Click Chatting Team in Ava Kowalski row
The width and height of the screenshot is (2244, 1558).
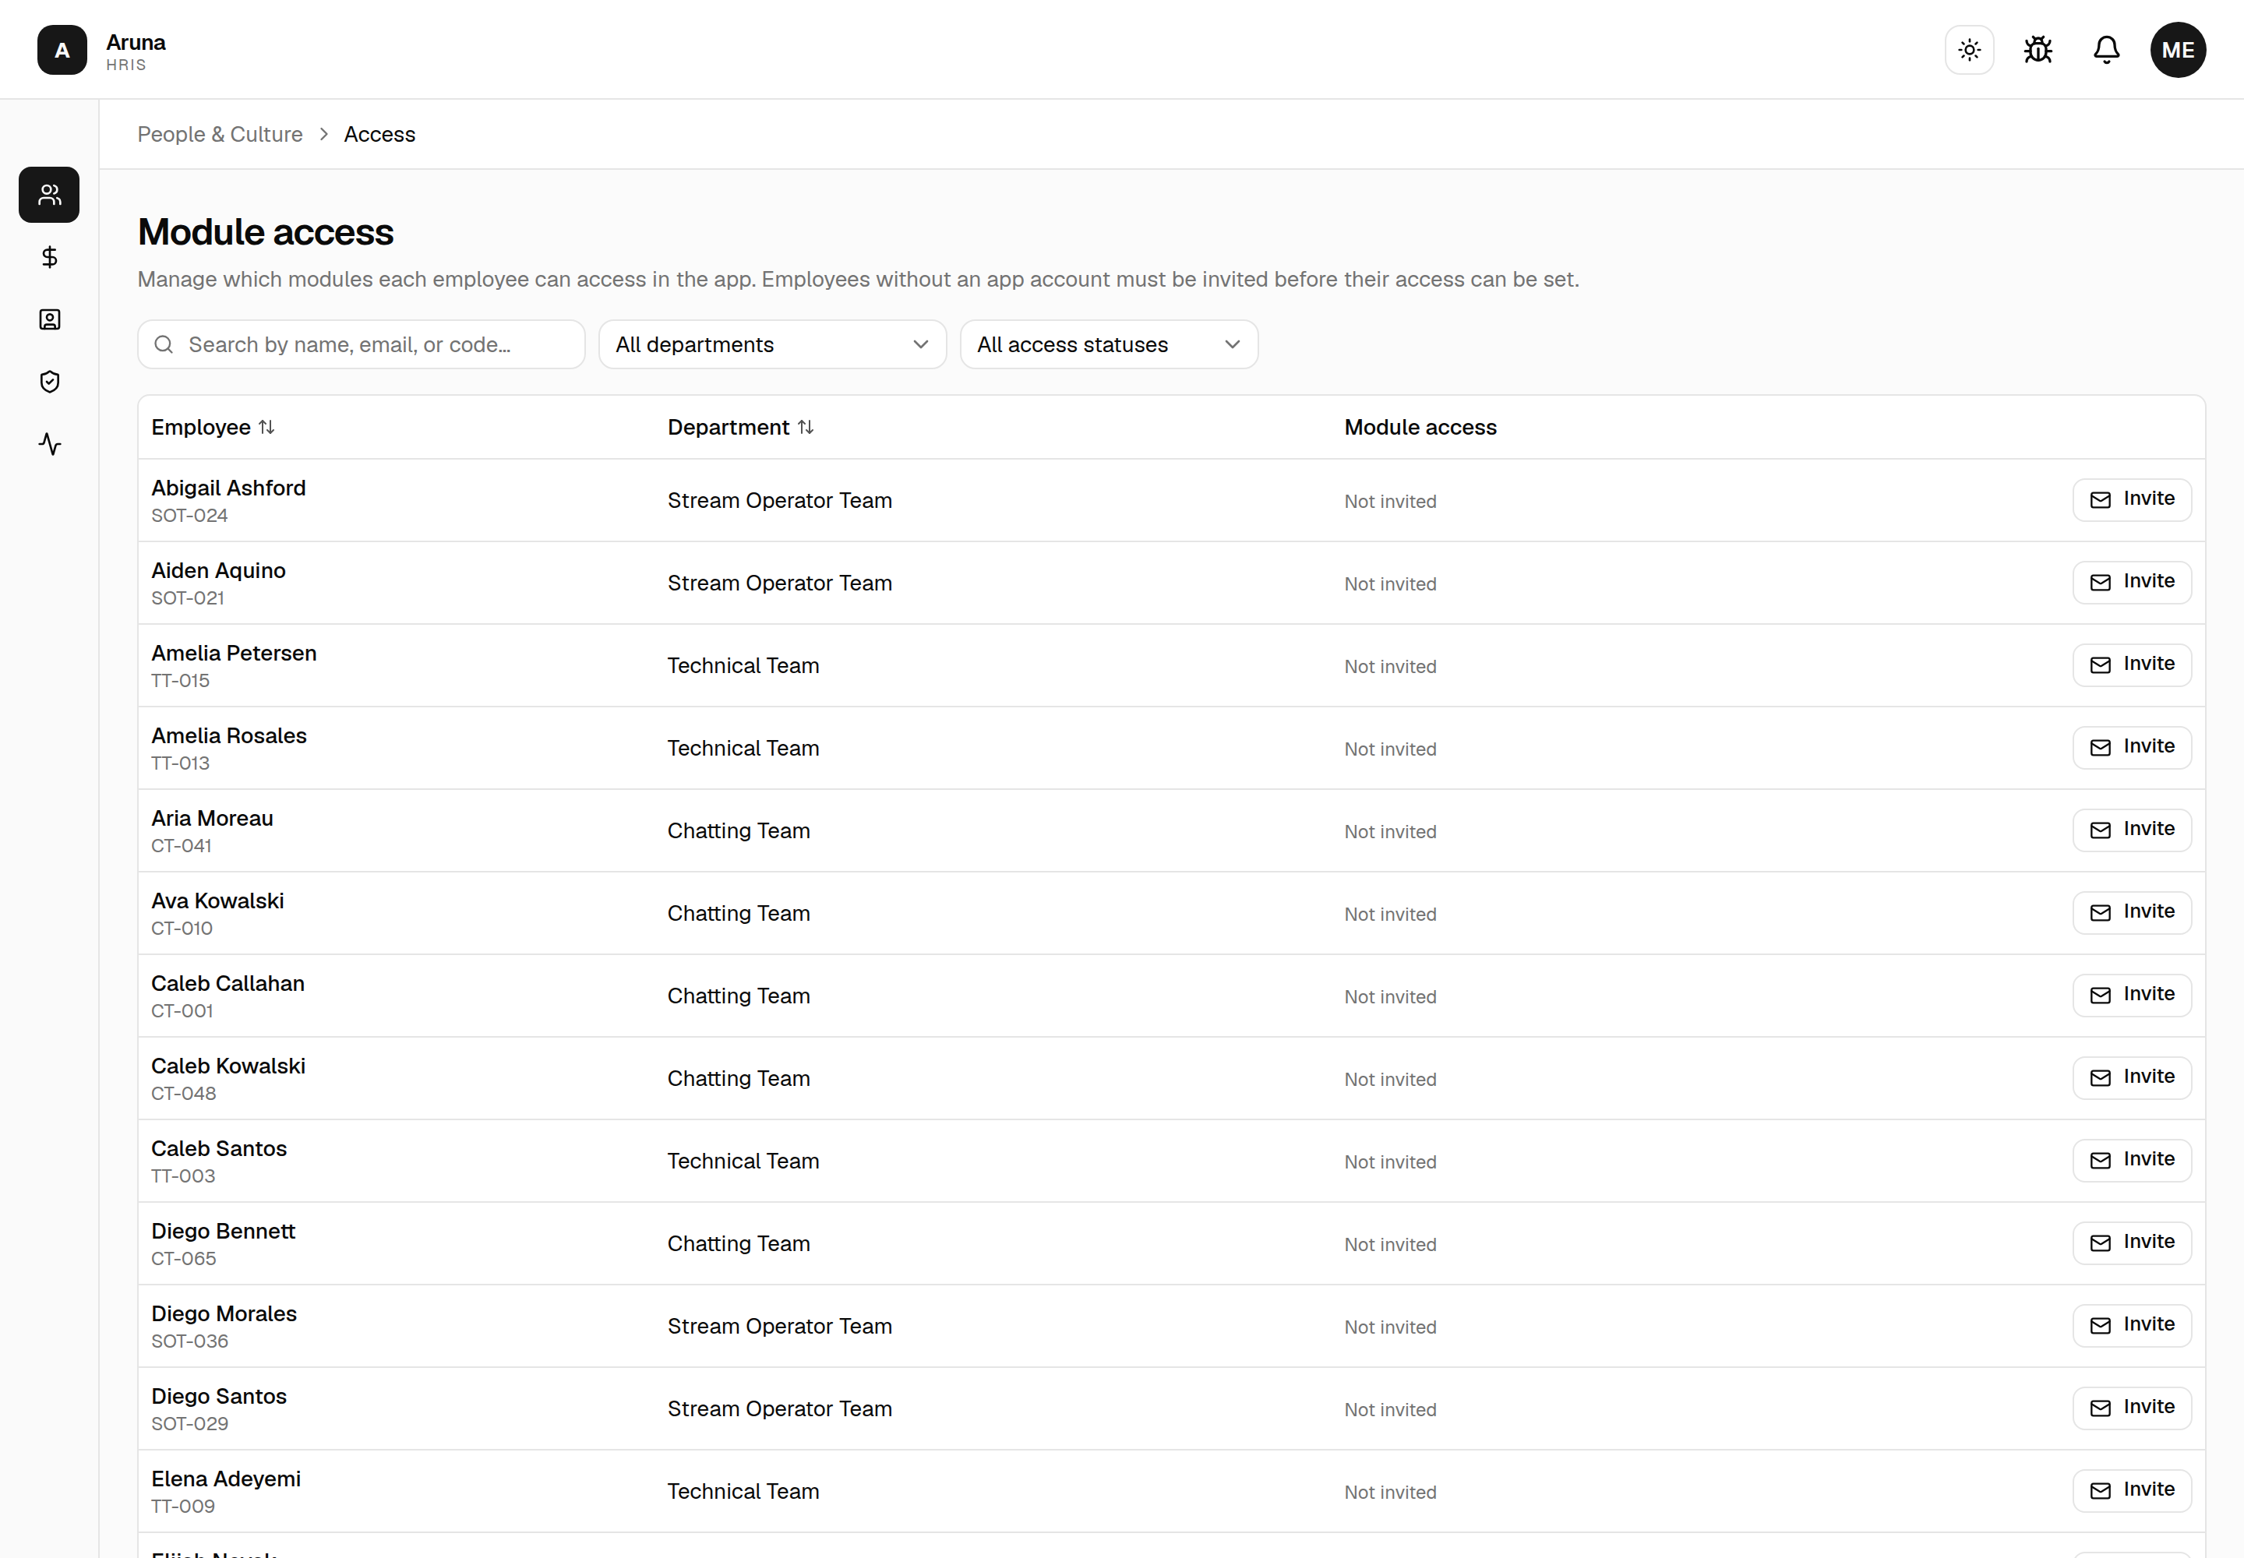739,913
